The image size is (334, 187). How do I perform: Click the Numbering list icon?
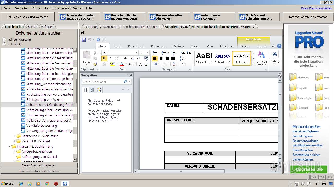(164, 53)
